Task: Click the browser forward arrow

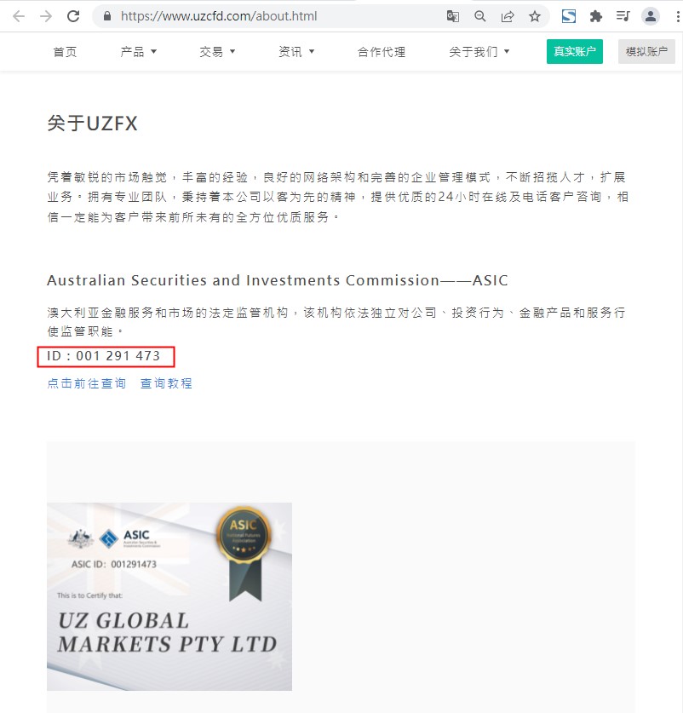Action: [46, 17]
